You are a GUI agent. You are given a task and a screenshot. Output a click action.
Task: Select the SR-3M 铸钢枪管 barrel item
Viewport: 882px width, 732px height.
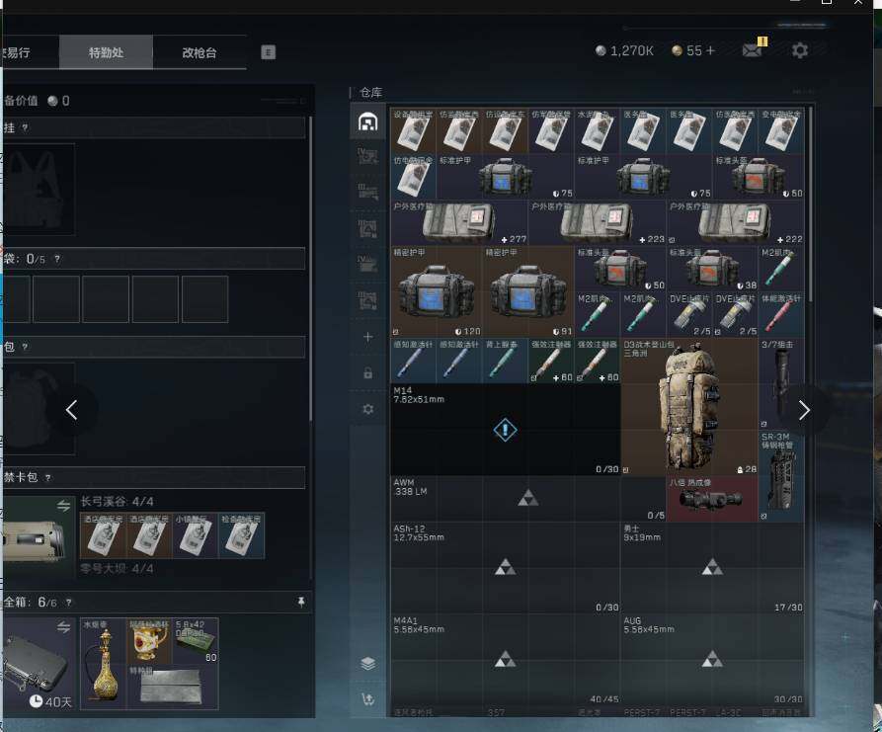tap(781, 475)
